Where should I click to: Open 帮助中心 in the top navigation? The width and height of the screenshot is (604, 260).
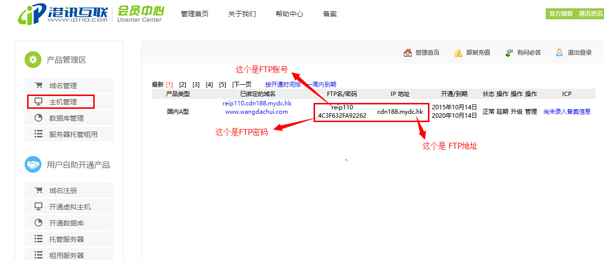tap(289, 14)
